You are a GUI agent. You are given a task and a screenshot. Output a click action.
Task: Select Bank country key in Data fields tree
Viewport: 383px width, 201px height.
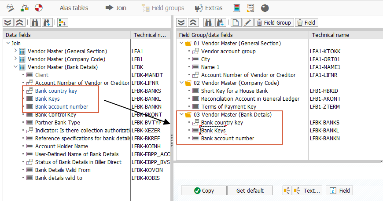pyautogui.click(x=56, y=91)
